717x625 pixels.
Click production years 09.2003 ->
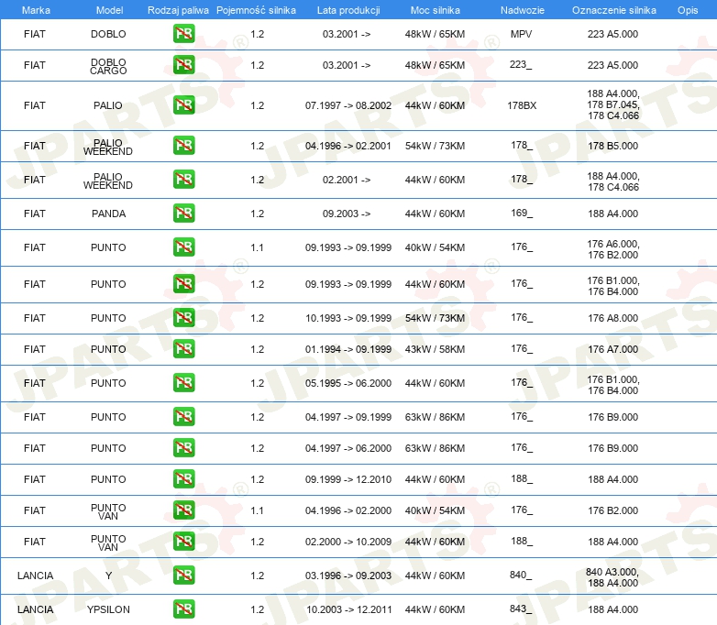tap(347, 214)
